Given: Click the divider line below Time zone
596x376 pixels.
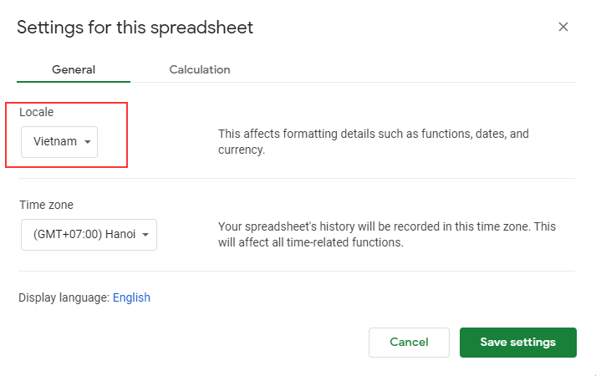Looking at the screenshot, I should coord(298,271).
